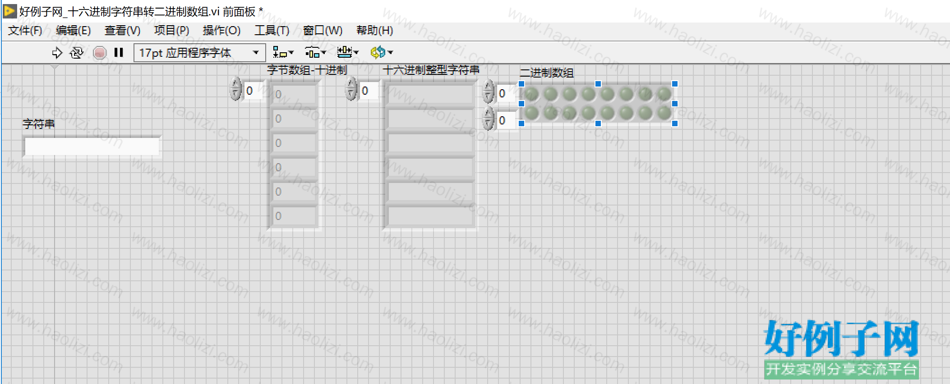Toggle fourth LED in top row of 二进制数组
The height and width of the screenshot is (384, 950).
pyautogui.click(x=589, y=94)
